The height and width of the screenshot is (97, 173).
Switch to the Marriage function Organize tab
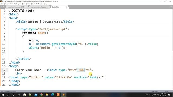click(x=38, y=7)
